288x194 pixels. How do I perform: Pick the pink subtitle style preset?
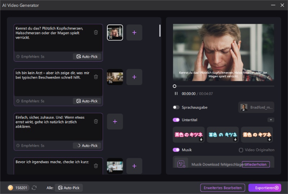[x=189, y=135]
